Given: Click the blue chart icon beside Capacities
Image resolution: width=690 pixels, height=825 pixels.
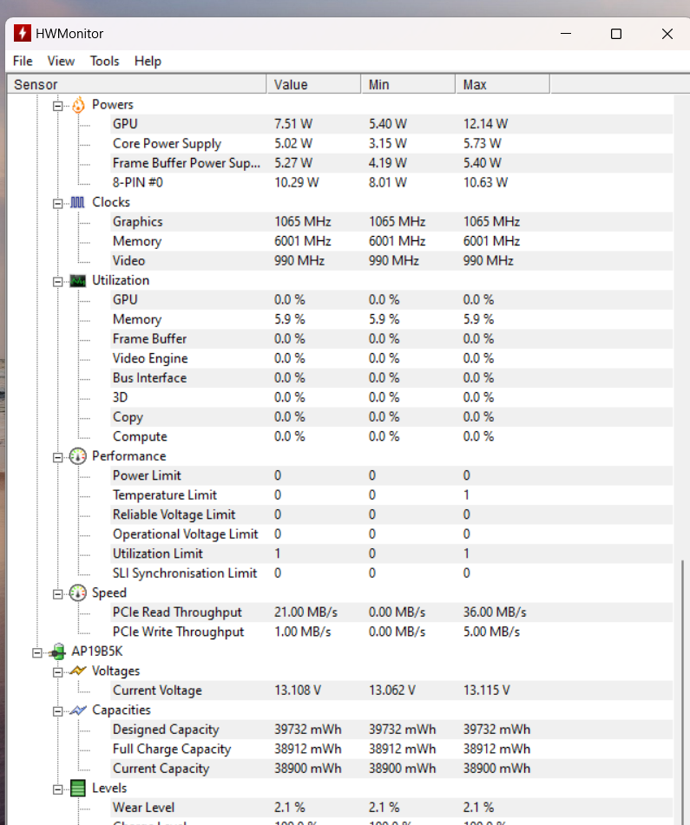Looking at the screenshot, I should [78, 710].
